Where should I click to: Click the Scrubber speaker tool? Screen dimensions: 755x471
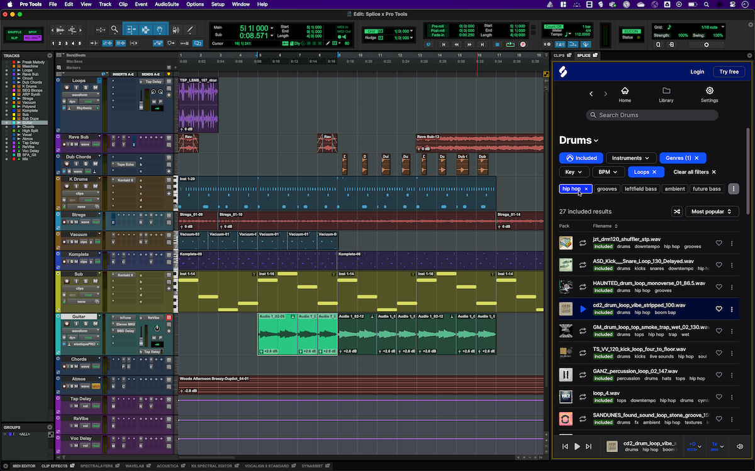click(175, 30)
